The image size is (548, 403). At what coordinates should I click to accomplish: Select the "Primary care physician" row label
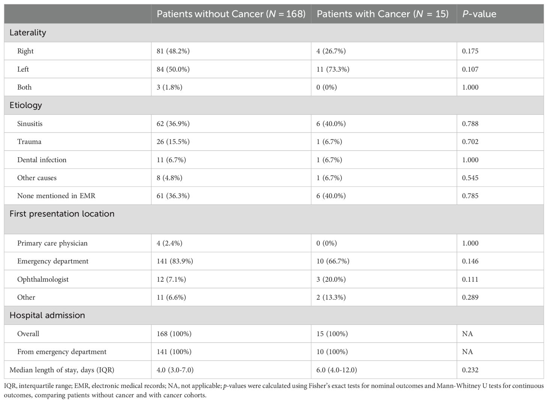click(x=52, y=243)
